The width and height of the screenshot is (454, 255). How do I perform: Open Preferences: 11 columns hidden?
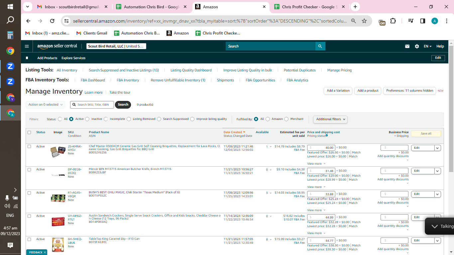[x=409, y=91]
